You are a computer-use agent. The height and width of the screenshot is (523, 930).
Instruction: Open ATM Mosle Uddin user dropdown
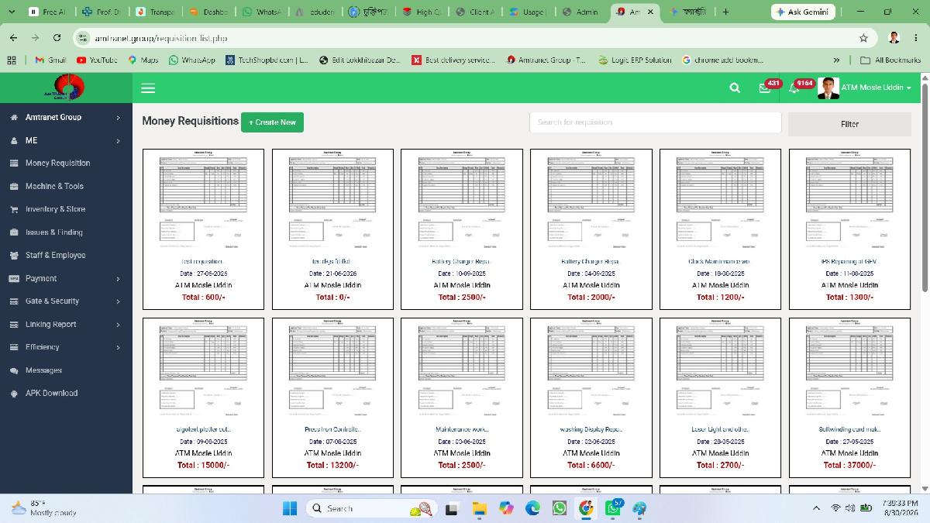tap(865, 88)
